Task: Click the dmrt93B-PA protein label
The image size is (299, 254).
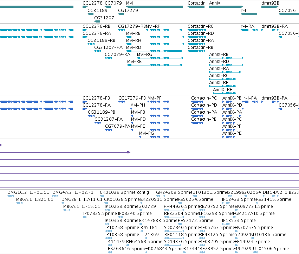Action: click(x=274, y=98)
